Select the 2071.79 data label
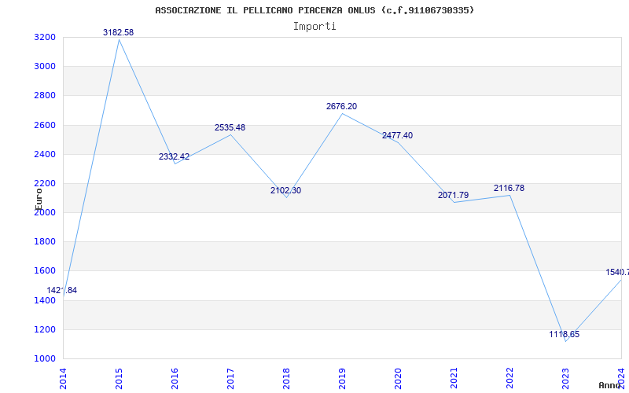The height and width of the screenshot is (393, 629). click(454, 195)
